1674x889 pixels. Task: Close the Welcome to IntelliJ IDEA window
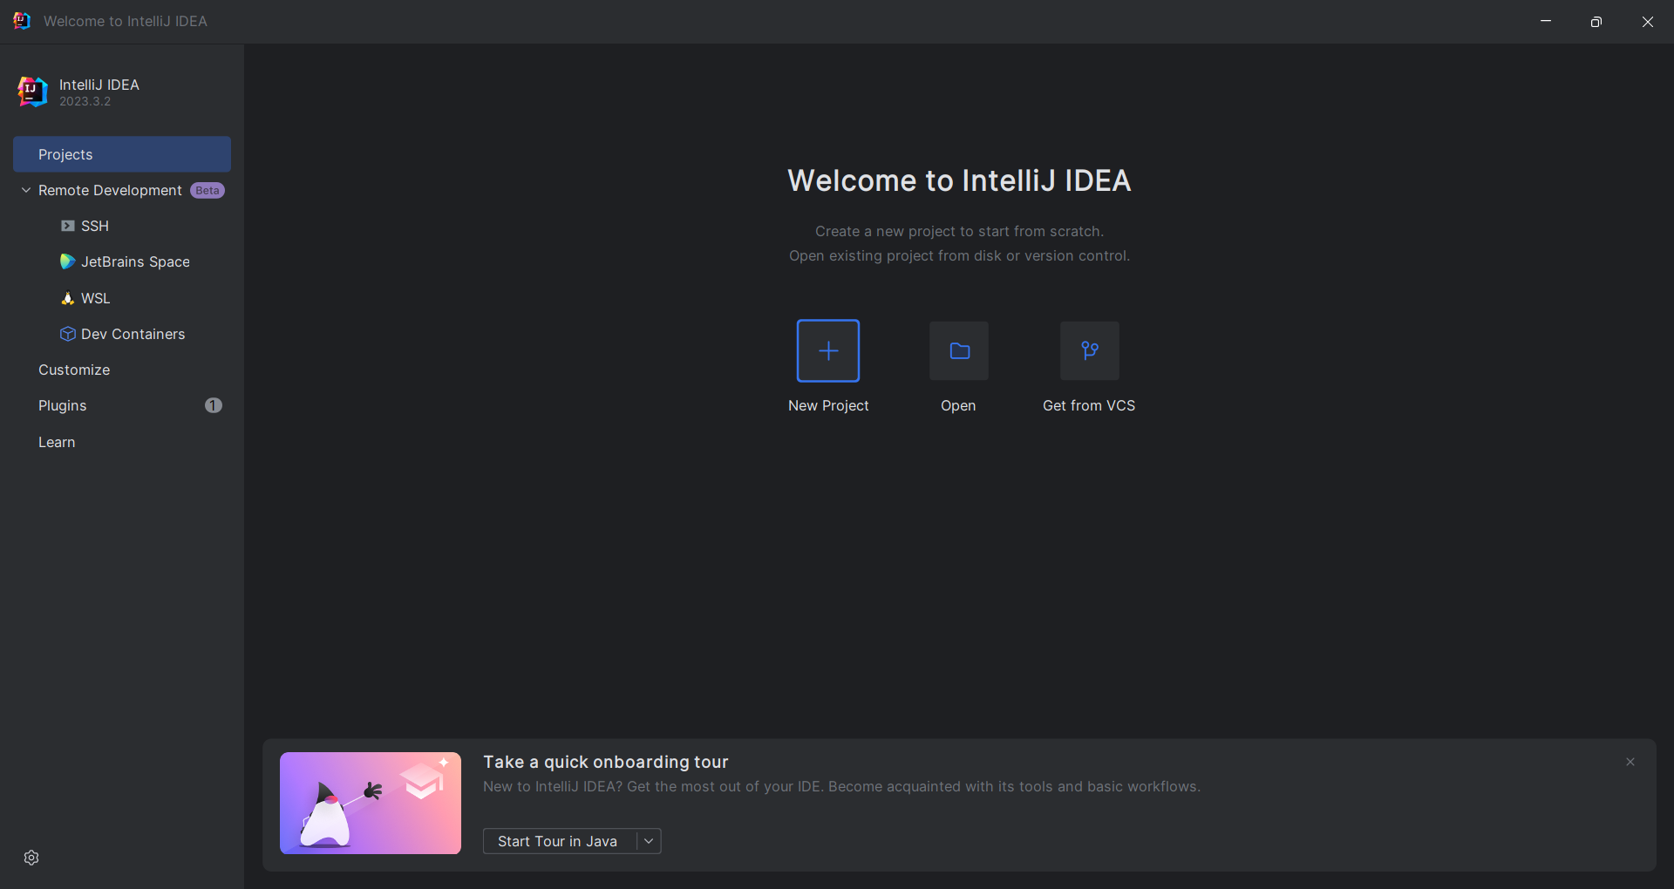[1648, 21]
